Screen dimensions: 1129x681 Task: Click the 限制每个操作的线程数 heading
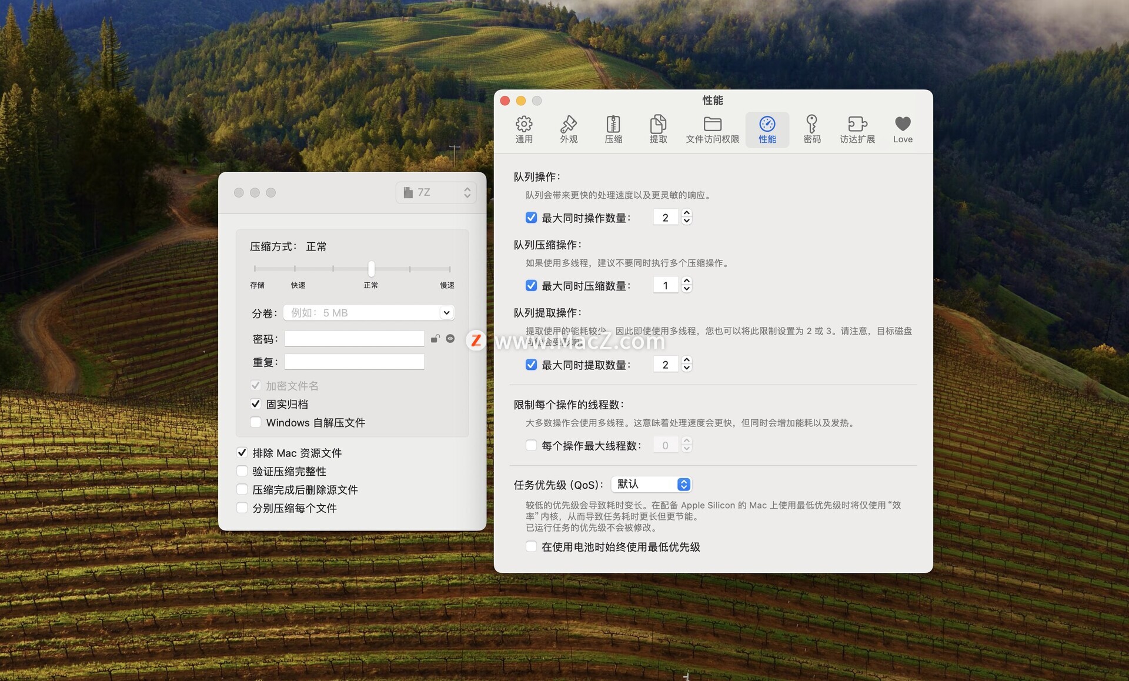tap(569, 405)
